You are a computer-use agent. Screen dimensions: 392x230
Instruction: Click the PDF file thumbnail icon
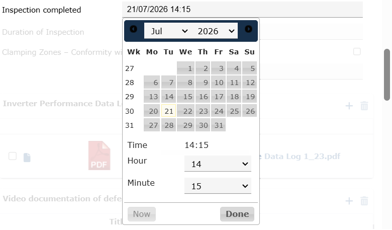coord(99,156)
